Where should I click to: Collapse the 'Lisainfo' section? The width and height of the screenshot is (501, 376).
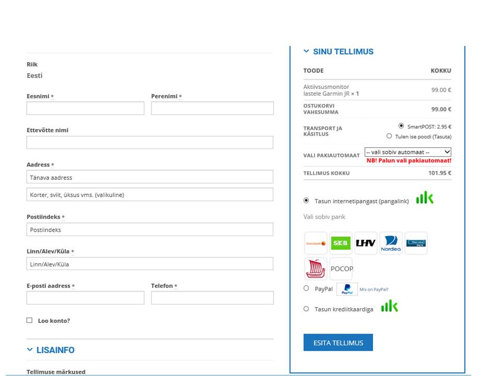click(30, 350)
